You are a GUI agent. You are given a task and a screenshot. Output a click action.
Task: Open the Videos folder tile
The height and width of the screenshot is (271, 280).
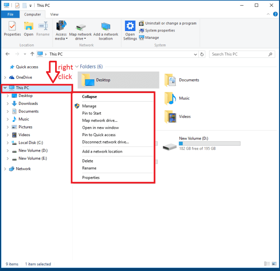coord(177,117)
